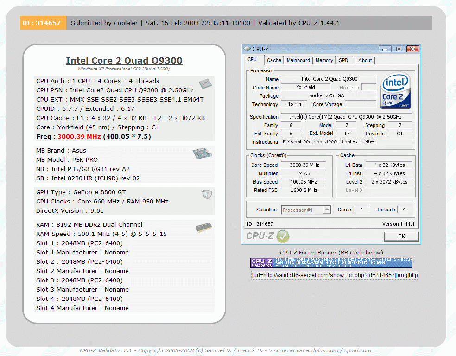This screenshot has height=356, width=456.
Task: Click the Intel Core 2 Quad logo
Action: click(395, 91)
